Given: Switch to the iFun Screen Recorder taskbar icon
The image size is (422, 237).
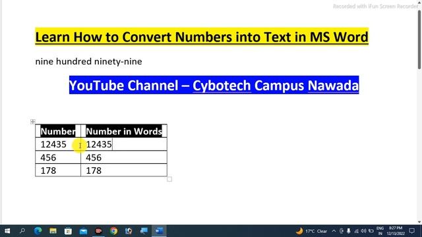Looking at the screenshot, I should (98, 231).
